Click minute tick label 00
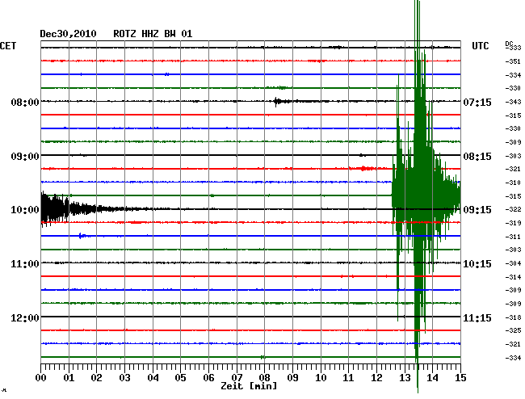 pyautogui.click(x=41, y=378)
